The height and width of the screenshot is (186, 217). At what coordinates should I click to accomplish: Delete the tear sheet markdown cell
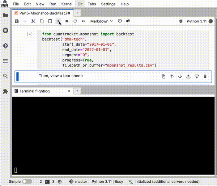click(205, 76)
